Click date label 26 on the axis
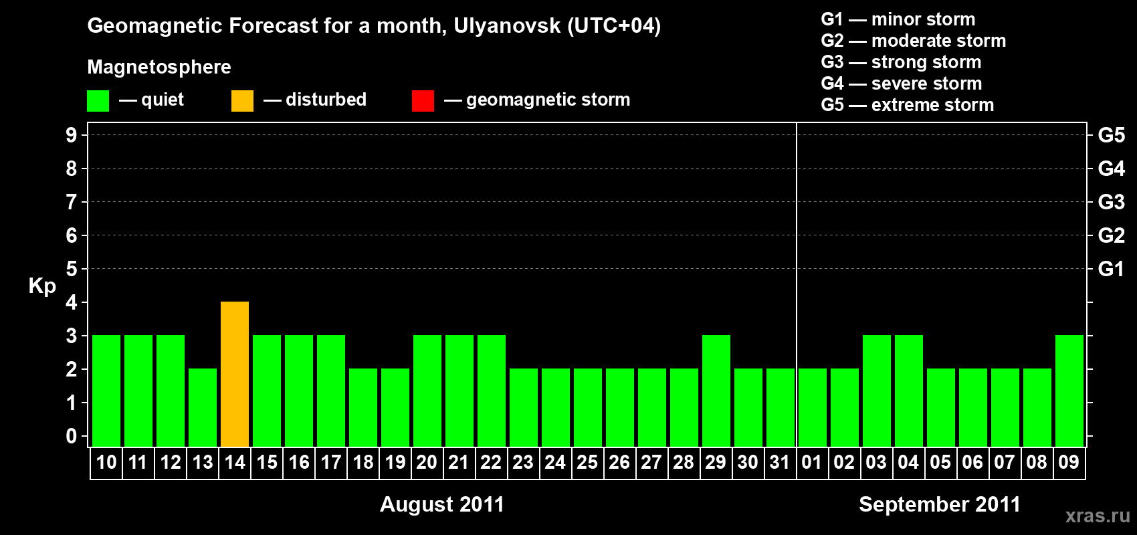 pos(619,462)
